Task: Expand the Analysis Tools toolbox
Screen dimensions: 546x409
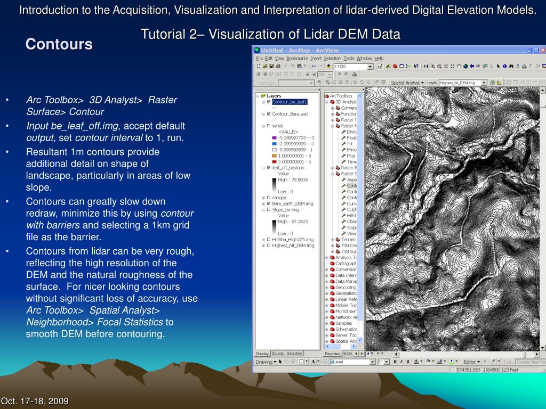Action: (x=327, y=258)
